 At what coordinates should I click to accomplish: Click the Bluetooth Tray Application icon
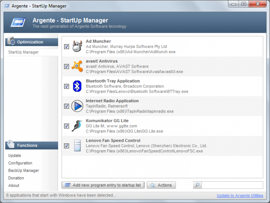[77, 86]
